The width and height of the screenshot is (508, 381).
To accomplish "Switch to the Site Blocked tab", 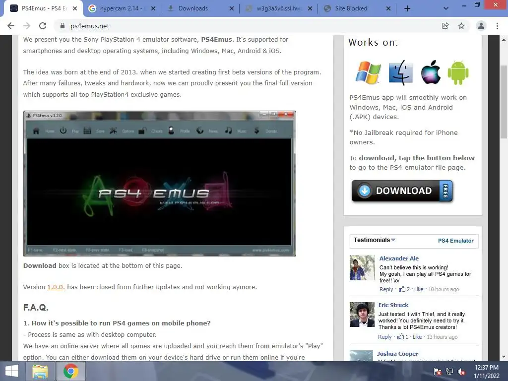I will (357, 8).
